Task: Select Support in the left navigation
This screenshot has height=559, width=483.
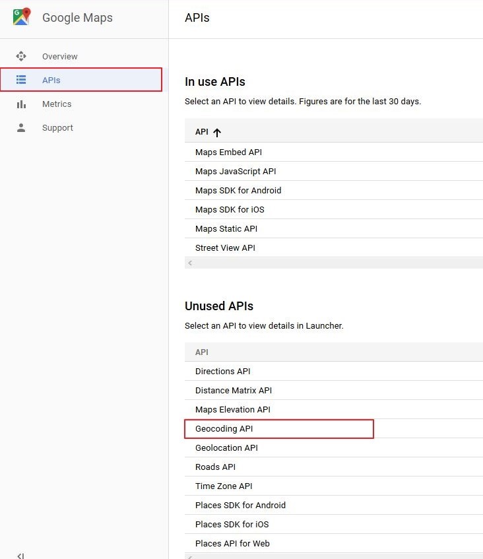Action: point(57,127)
